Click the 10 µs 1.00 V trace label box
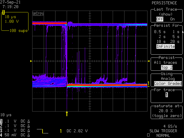Screen dimensions: 184x138 [x=15, y=21]
